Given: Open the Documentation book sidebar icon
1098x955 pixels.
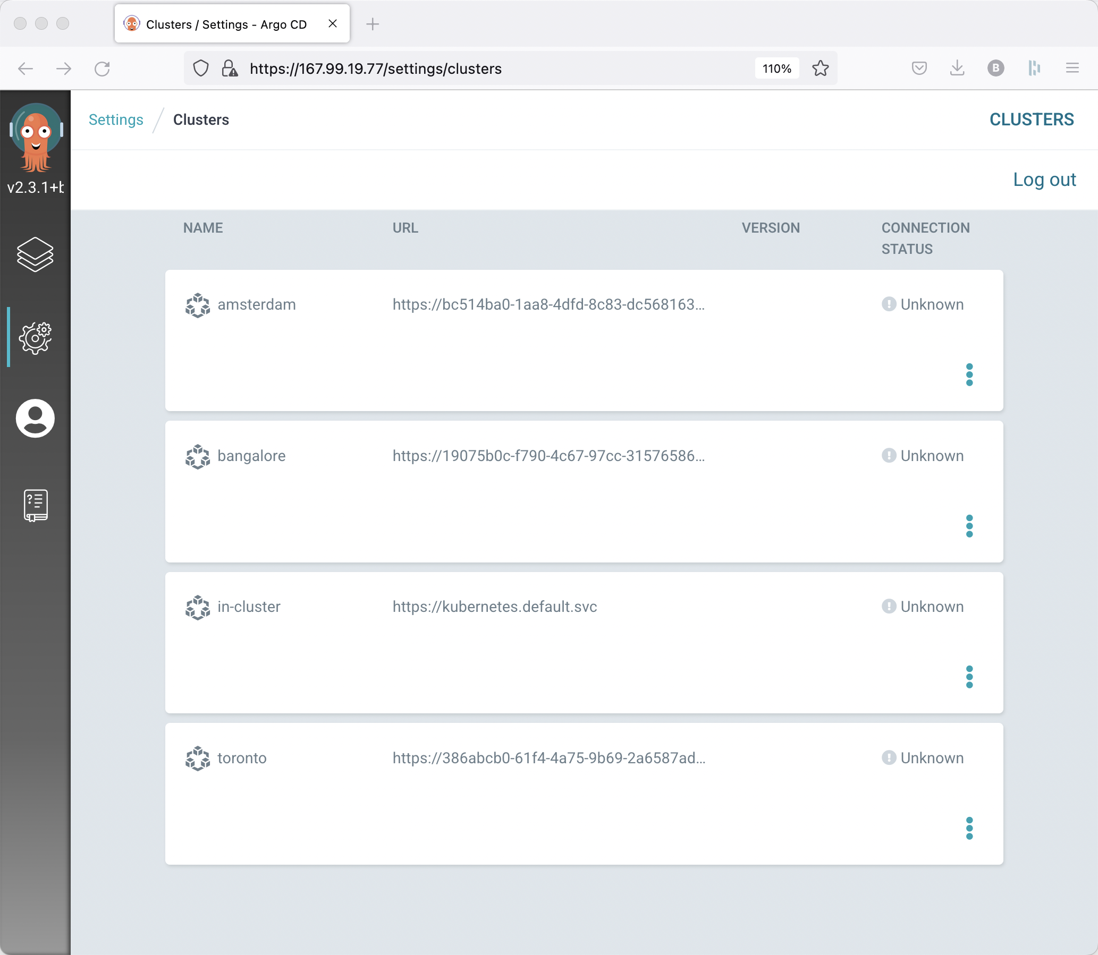Looking at the screenshot, I should pyautogui.click(x=35, y=505).
